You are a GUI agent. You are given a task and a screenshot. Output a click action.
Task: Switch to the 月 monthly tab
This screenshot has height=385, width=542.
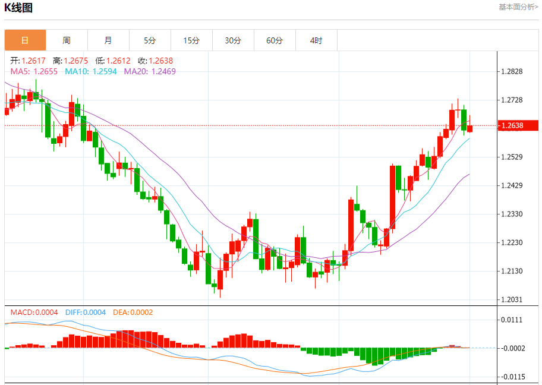click(108, 40)
